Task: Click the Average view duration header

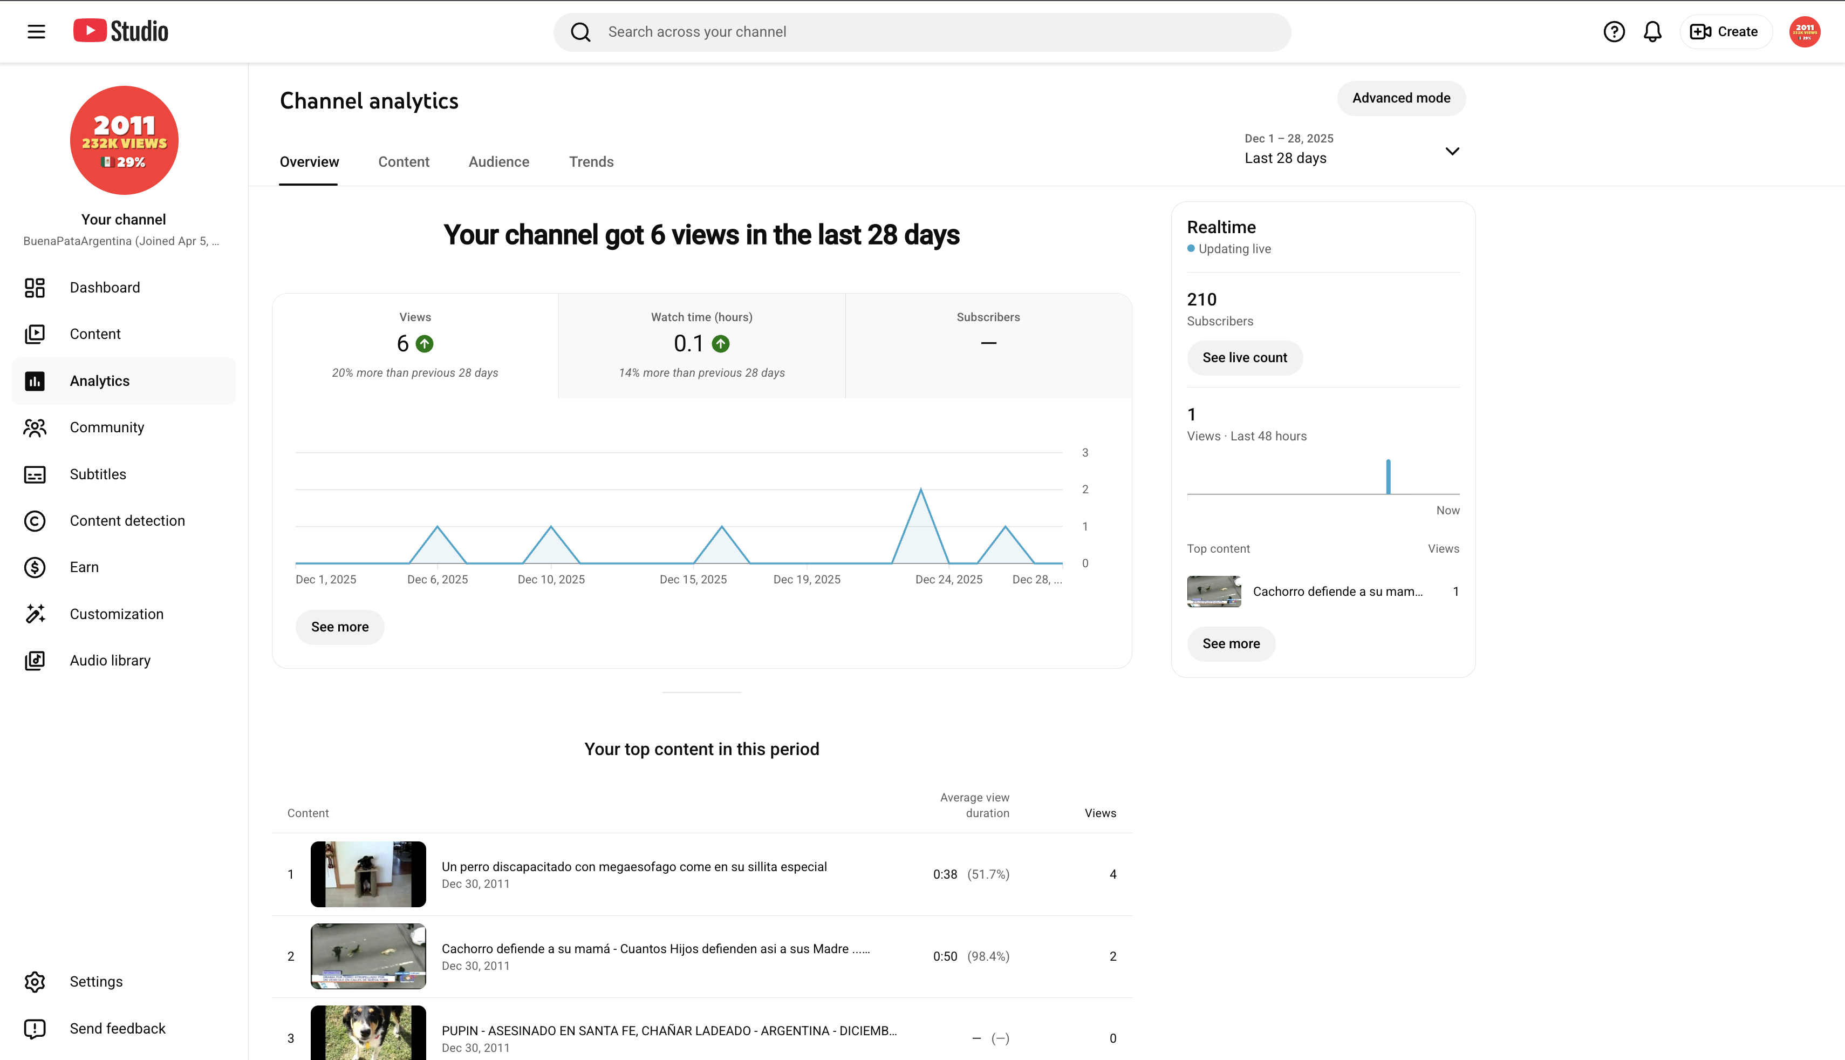Action: (975, 805)
